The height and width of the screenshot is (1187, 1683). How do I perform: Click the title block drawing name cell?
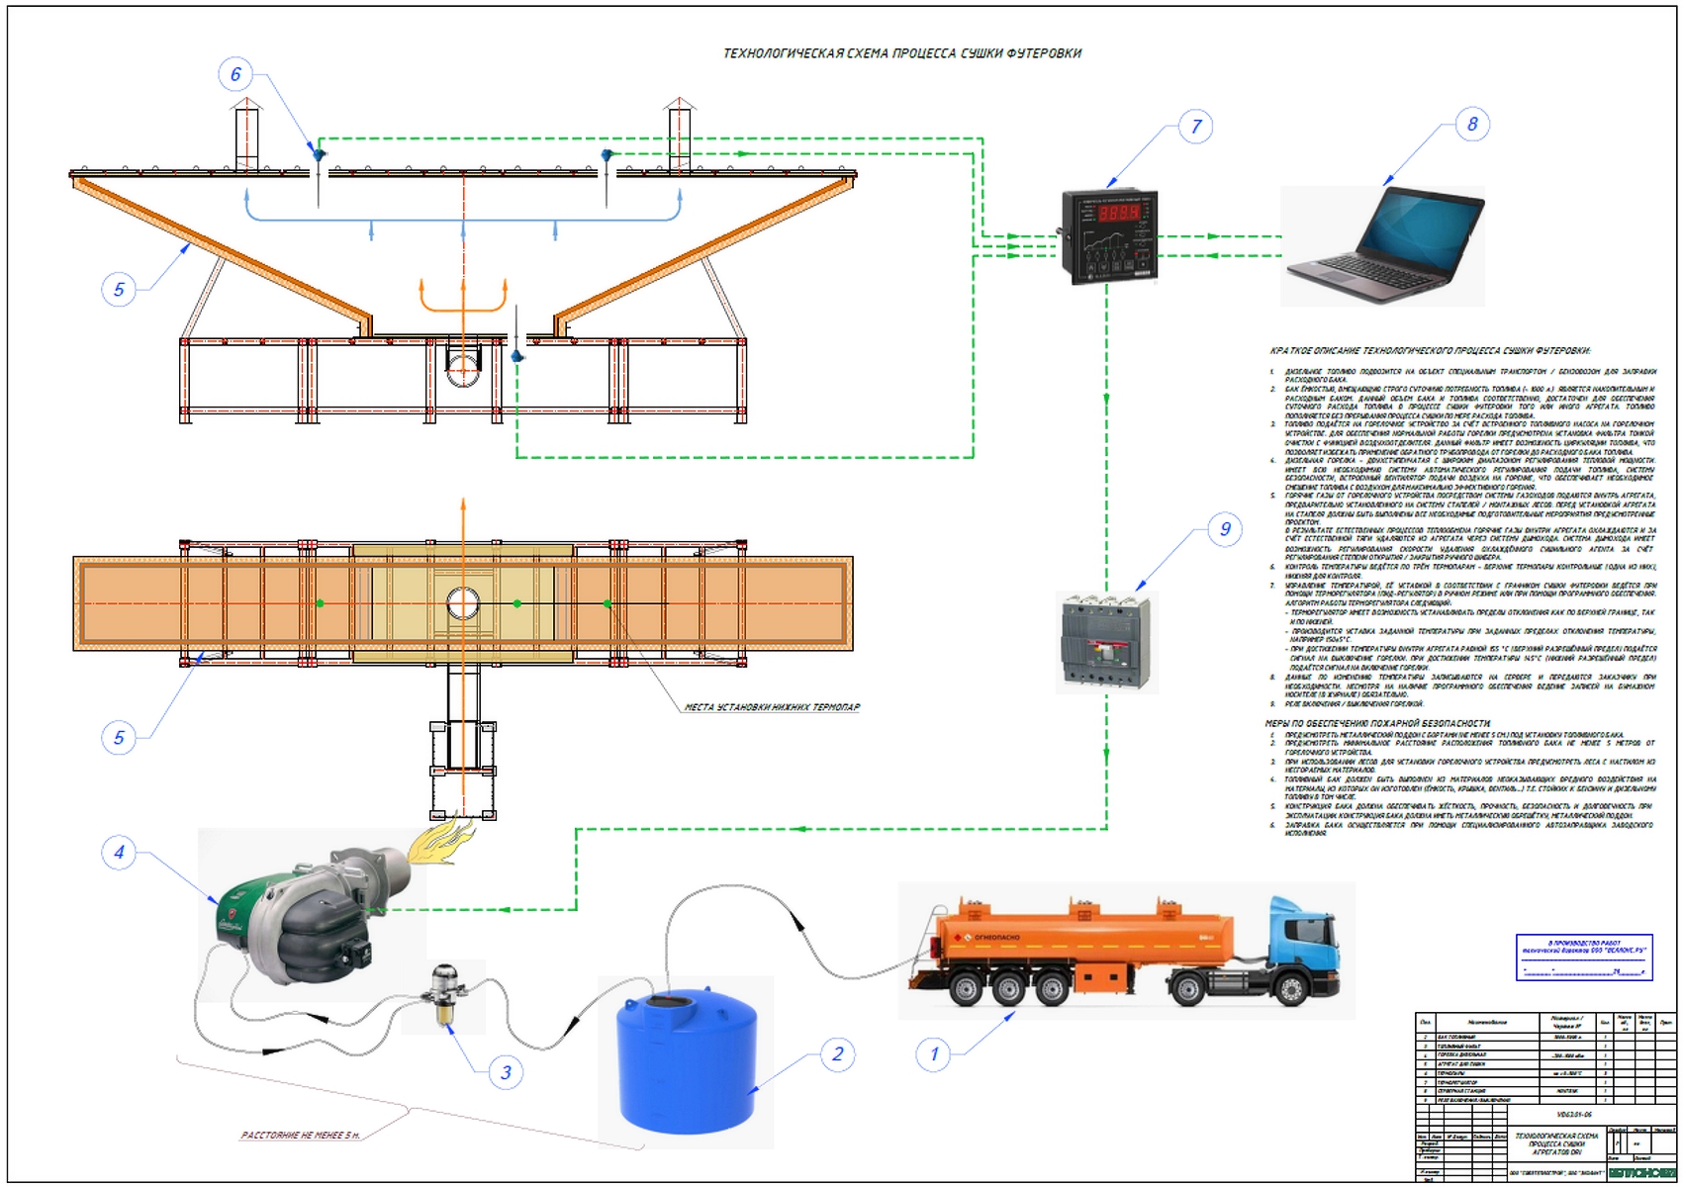tap(1557, 1144)
